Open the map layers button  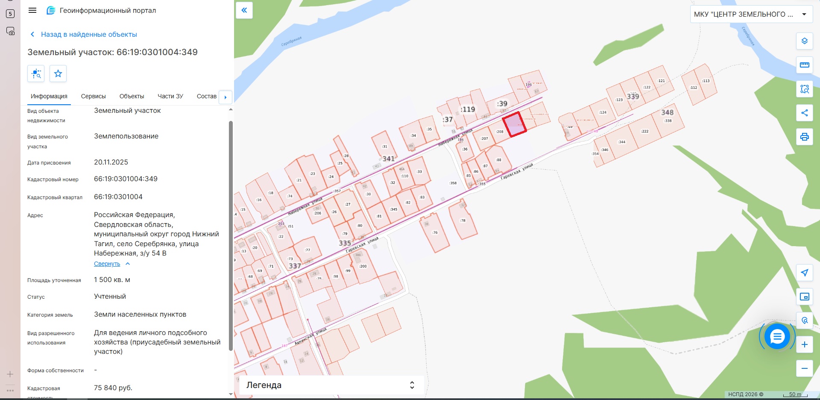pyautogui.click(x=805, y=41)
